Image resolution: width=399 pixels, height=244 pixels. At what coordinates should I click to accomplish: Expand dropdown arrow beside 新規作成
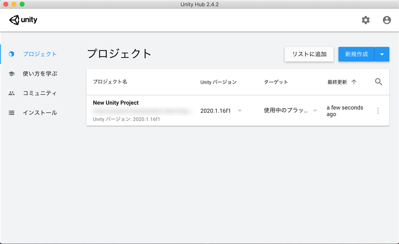(382, 54)
